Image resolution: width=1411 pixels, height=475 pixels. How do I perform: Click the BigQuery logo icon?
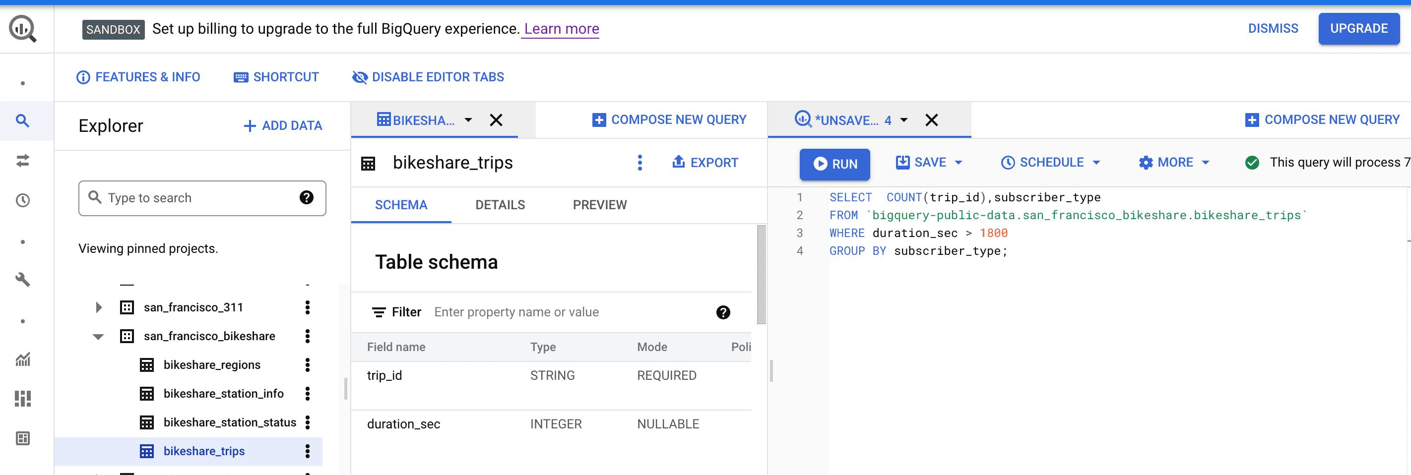tap(22, 28)
